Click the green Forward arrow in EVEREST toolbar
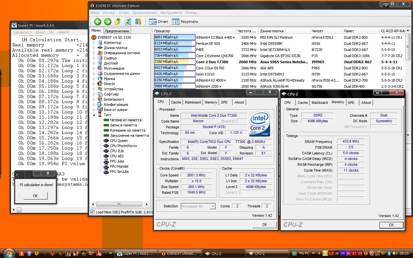The height and width of the screenshot is (258, 413). tap(108, 22)
